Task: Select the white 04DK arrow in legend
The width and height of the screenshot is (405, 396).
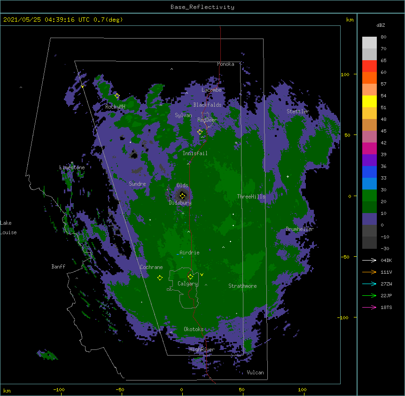Action: pyautogui.click(x=369, y=260)
